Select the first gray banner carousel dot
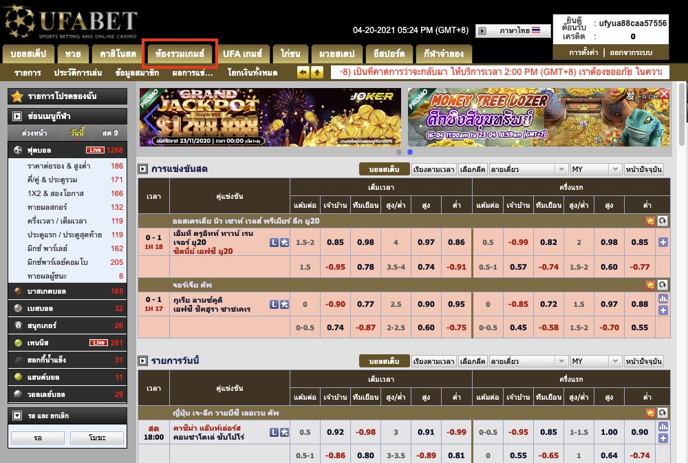 point(400,152)
